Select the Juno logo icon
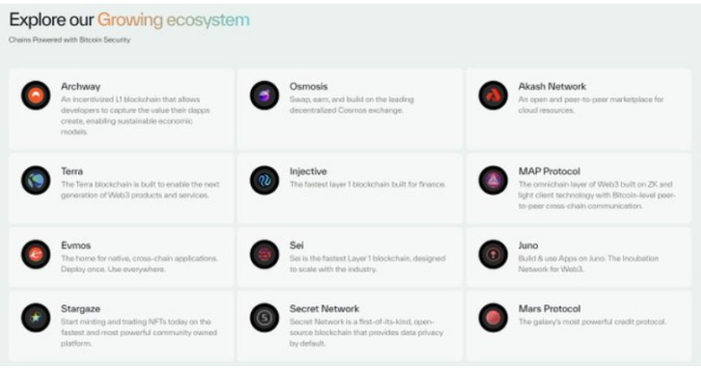 [x=493, y=254]
